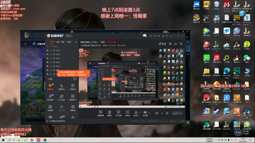Open the Microsoft Edge desktop shortcut
Image resolution: width=255 pixels, height=143 pixels.
227,73
